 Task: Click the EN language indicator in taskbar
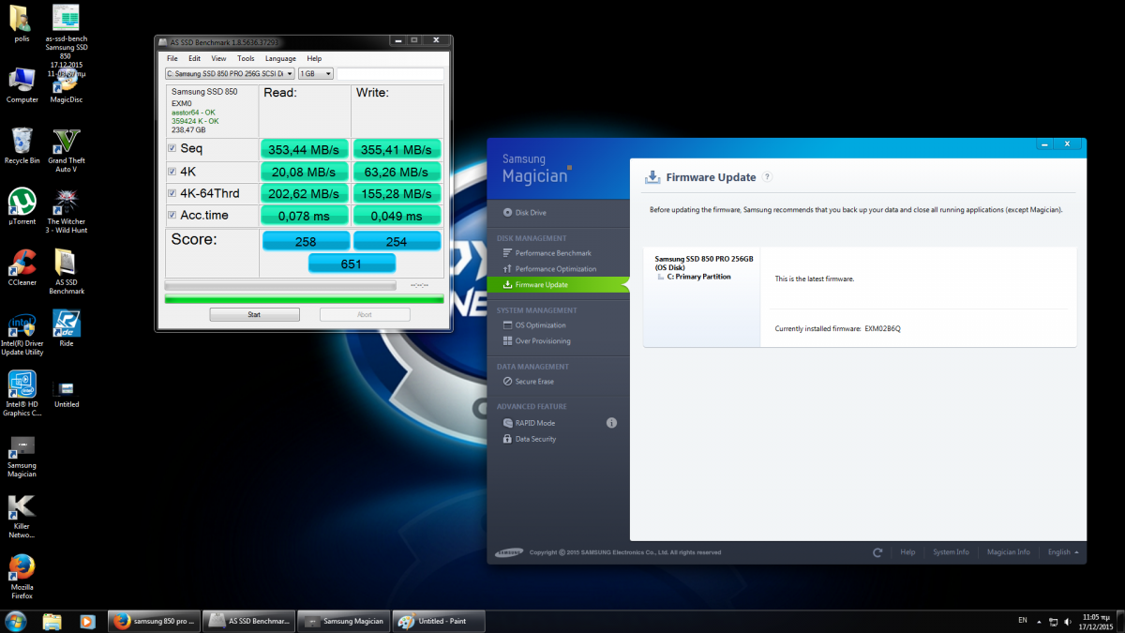point(1023,620)
